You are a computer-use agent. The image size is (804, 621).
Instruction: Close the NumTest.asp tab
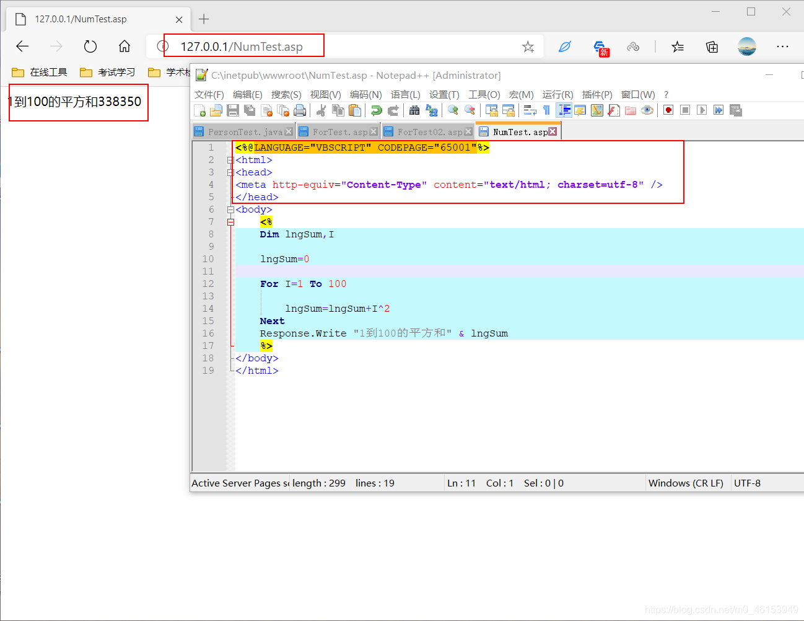(553, 131)
